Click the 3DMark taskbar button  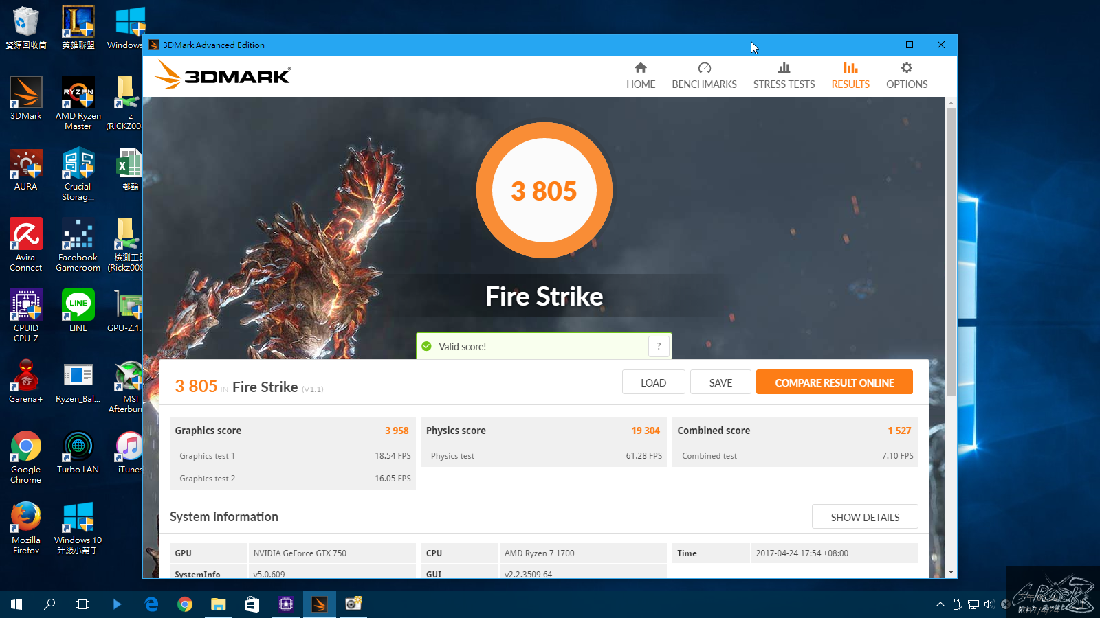pos(319,604)
